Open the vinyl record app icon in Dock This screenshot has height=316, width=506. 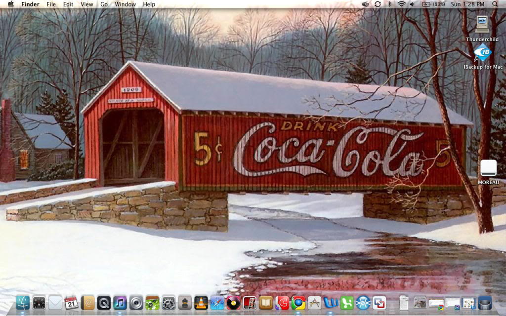(x=233, y=303)
